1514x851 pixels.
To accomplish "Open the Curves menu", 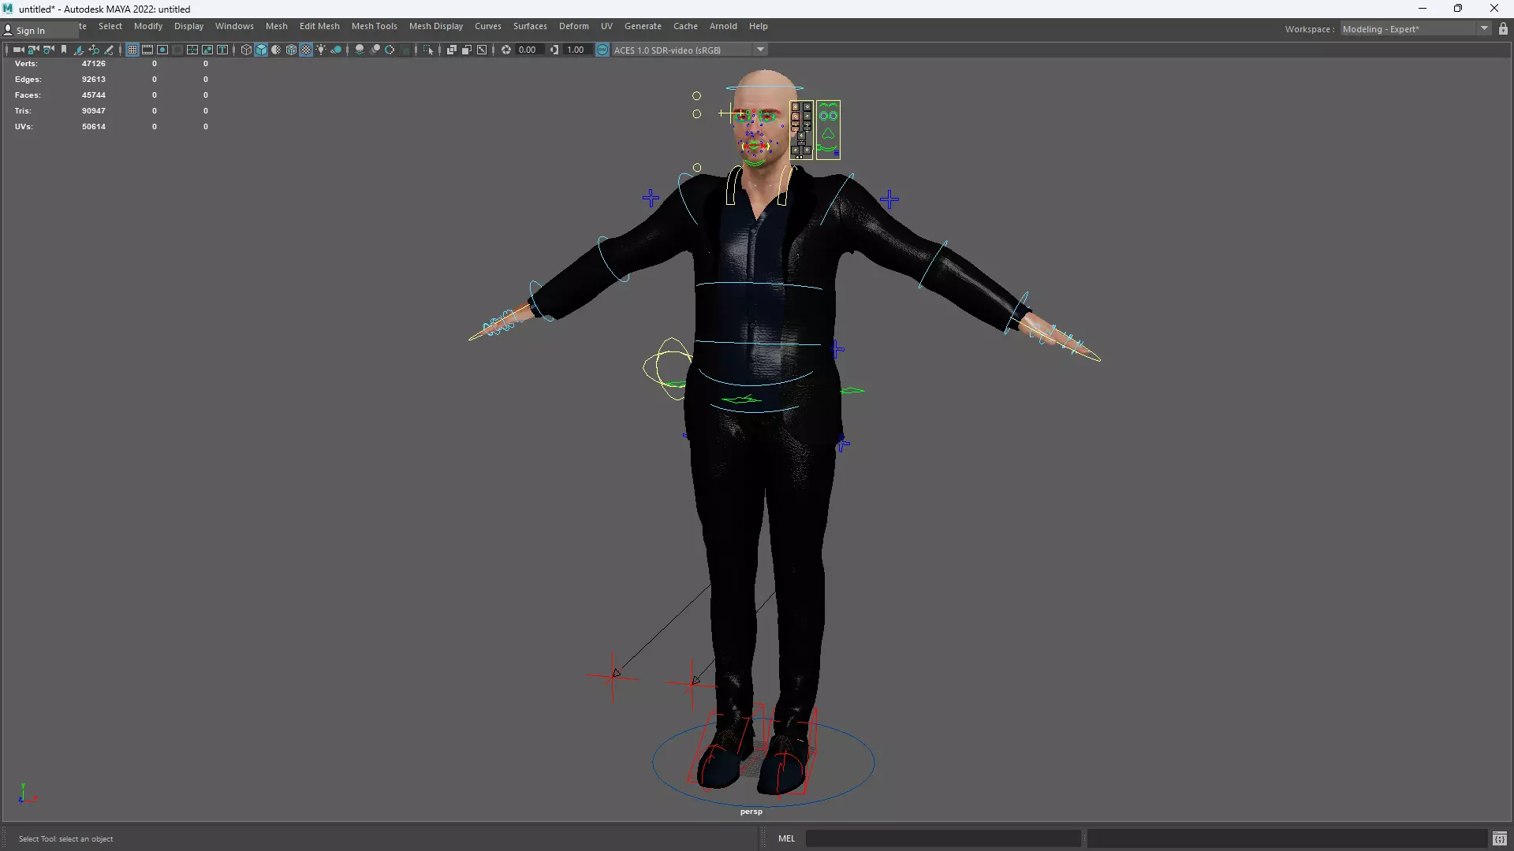I will (x=488, y=26).
